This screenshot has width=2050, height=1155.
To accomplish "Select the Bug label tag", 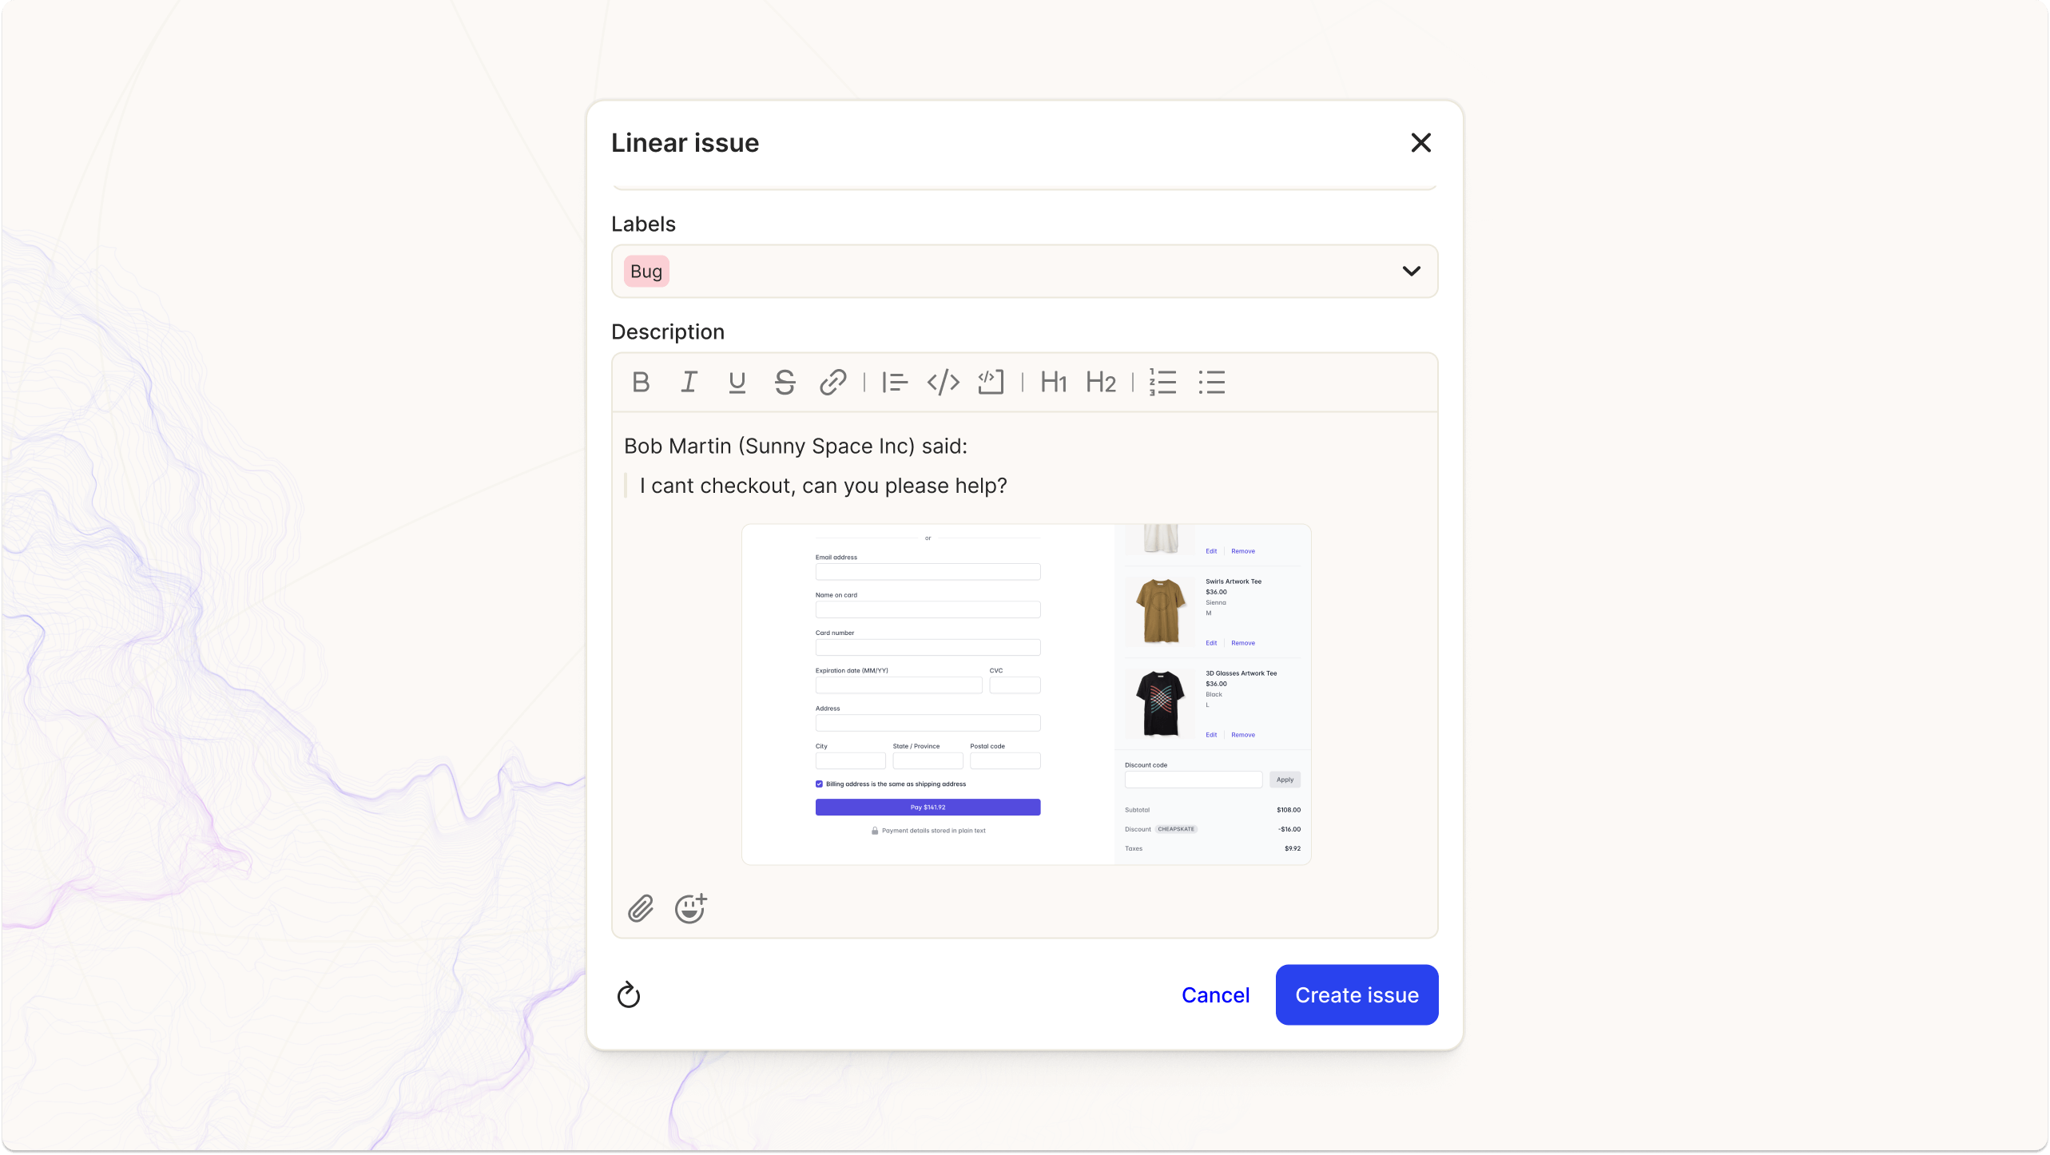I will (x=646, y=272).
